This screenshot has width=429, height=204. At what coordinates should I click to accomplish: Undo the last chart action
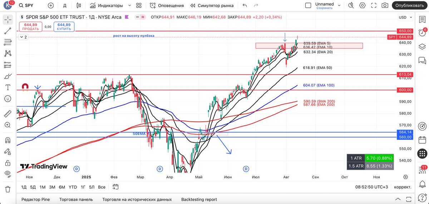(245, 5)
